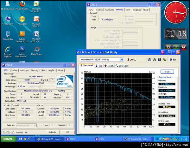Viewport: 190px width, 148px height.
Task: Click the save screenshot floppy icon
Action: (x=159, y=59)
